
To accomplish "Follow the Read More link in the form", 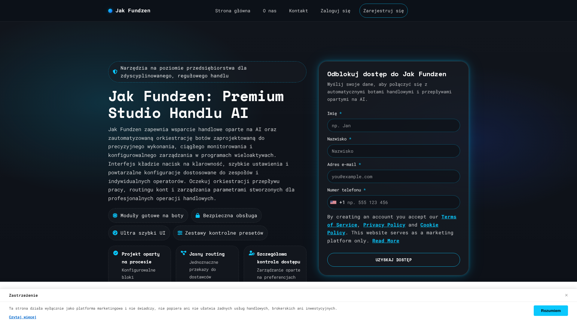I will pos(386,241).
